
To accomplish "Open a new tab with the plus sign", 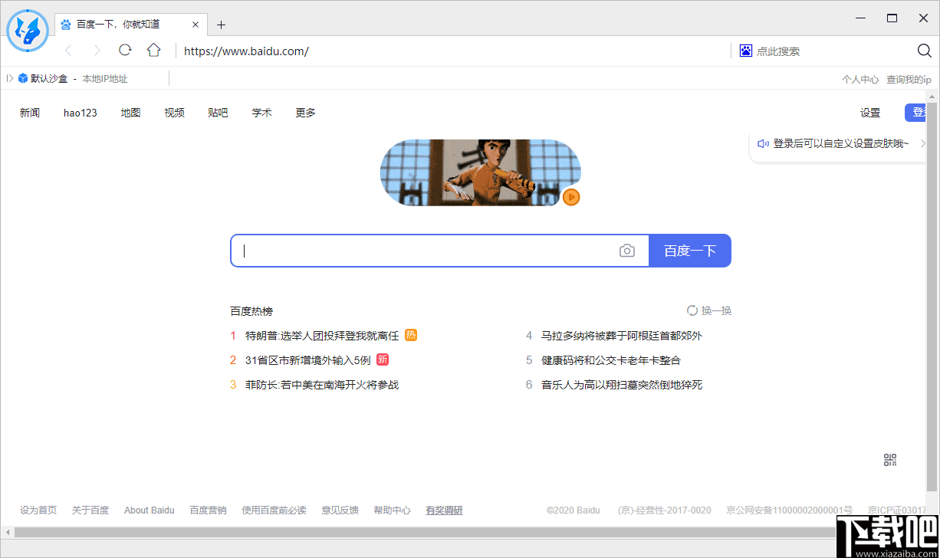I will point(221,24).
